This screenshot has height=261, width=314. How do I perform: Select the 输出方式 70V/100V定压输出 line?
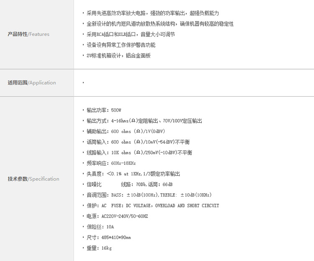pos(144,121)
